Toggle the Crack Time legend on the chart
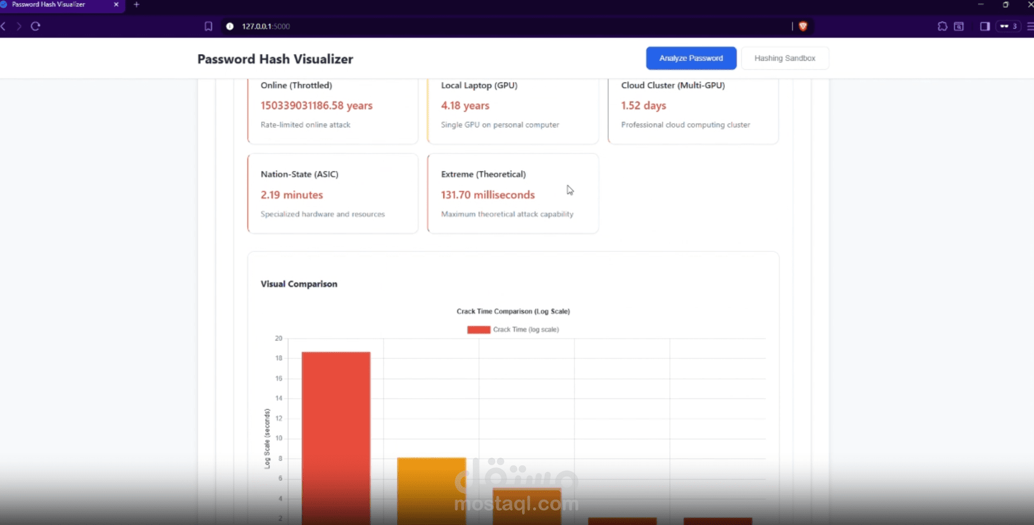 [513, 329]
